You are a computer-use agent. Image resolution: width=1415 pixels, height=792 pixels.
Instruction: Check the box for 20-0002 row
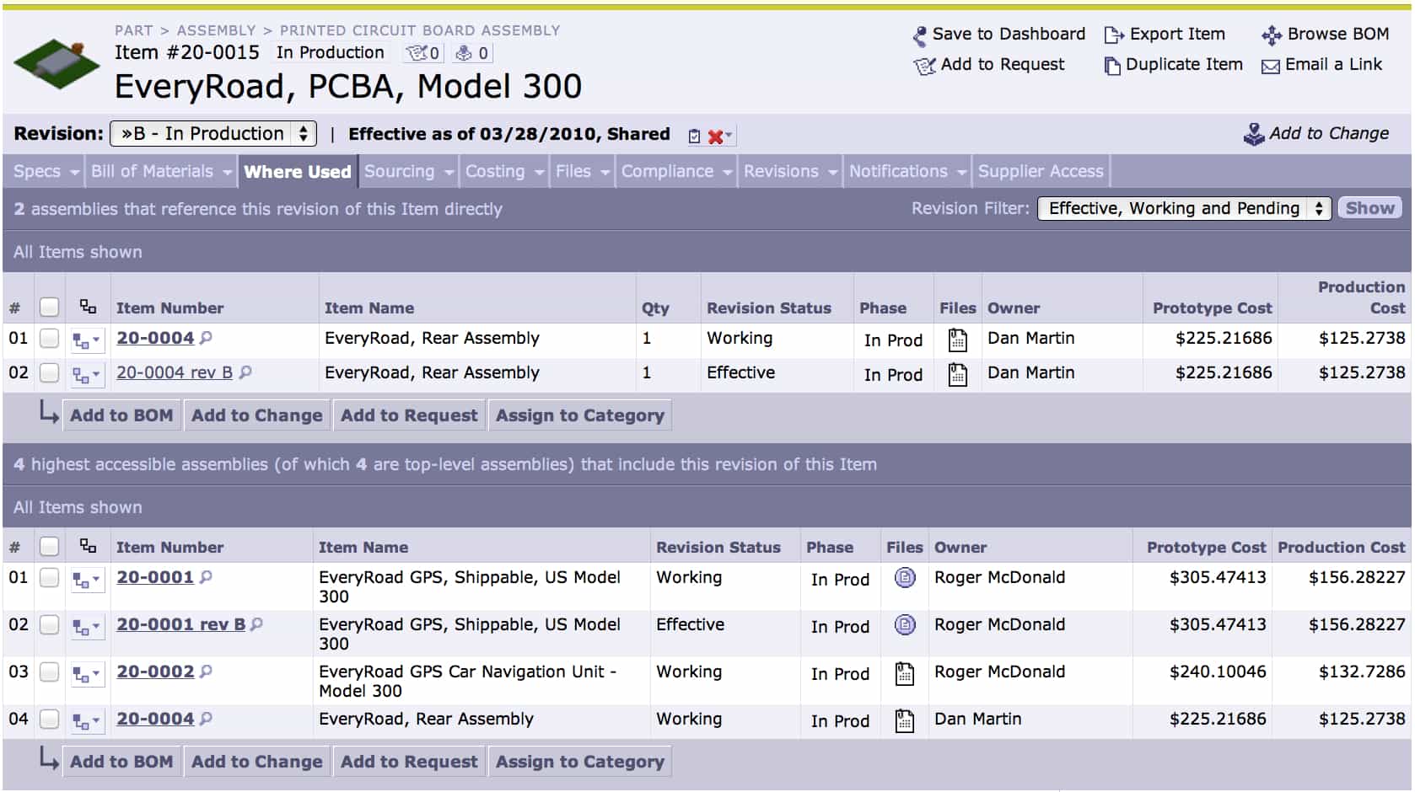pyautogui.click(x=50, y=672)
